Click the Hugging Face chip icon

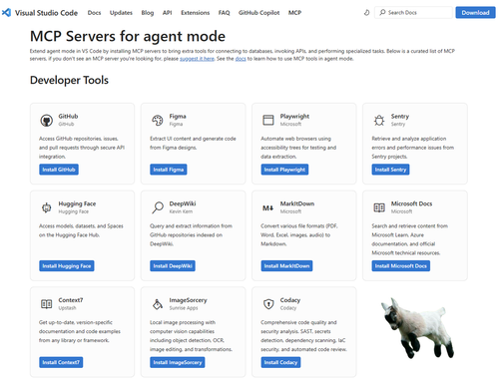(47, 207)
